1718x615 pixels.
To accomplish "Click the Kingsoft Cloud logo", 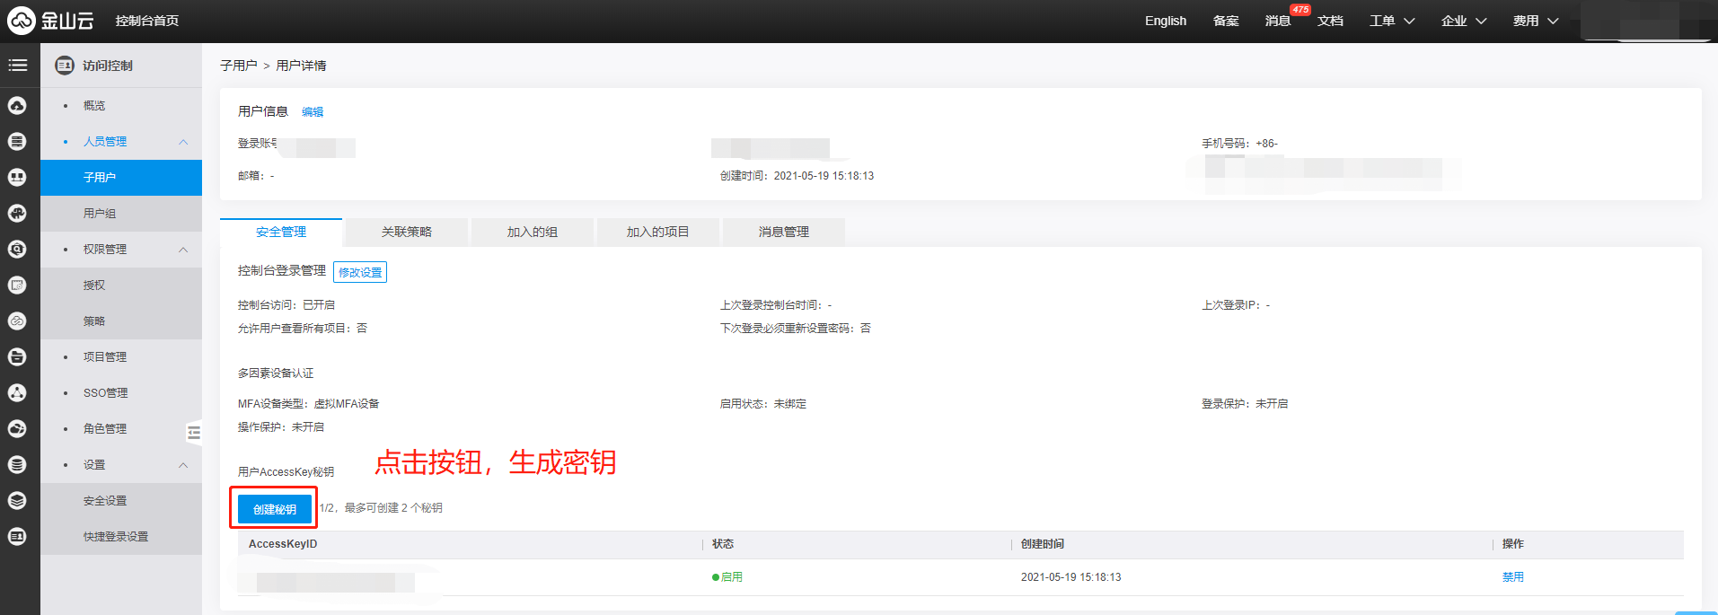I will pos(50,20).
